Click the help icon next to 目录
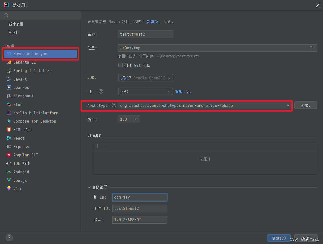323x244 pixels. 101,91
